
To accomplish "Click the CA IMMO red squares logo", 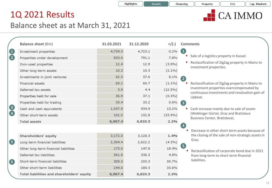I will click(209, 15).
